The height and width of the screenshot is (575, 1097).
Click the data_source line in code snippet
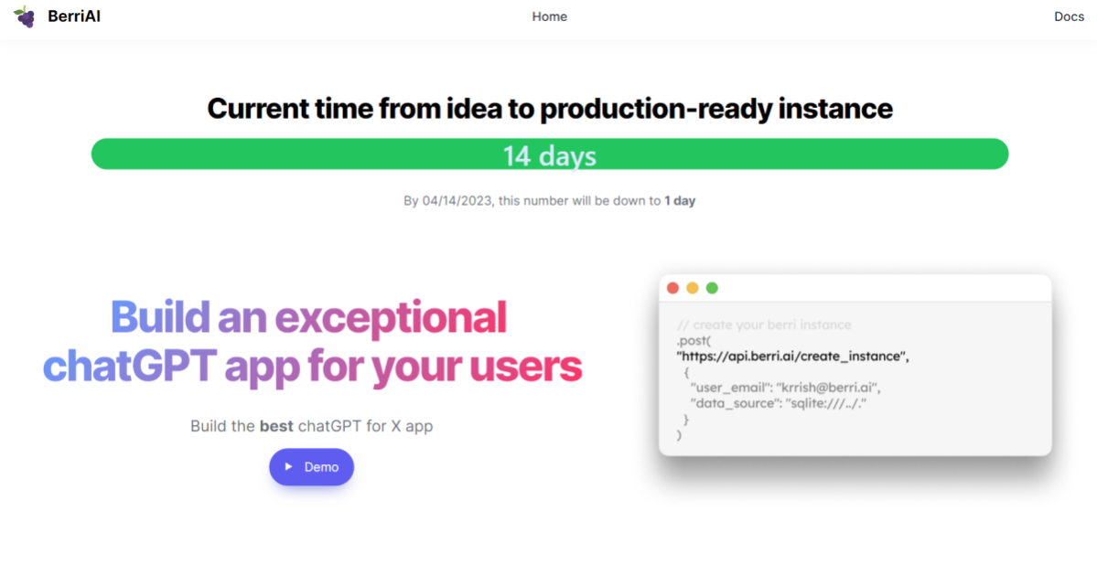778,403
